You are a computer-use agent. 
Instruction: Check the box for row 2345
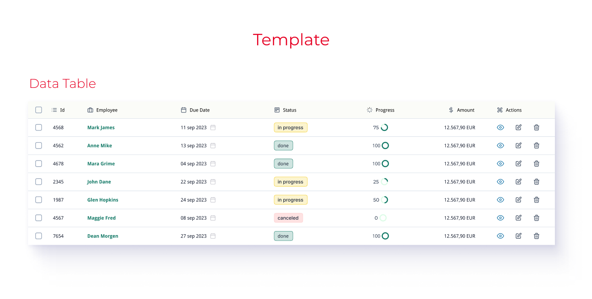click(38, 182)
